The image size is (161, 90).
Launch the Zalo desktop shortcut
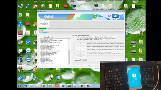(x=28, y=51)
